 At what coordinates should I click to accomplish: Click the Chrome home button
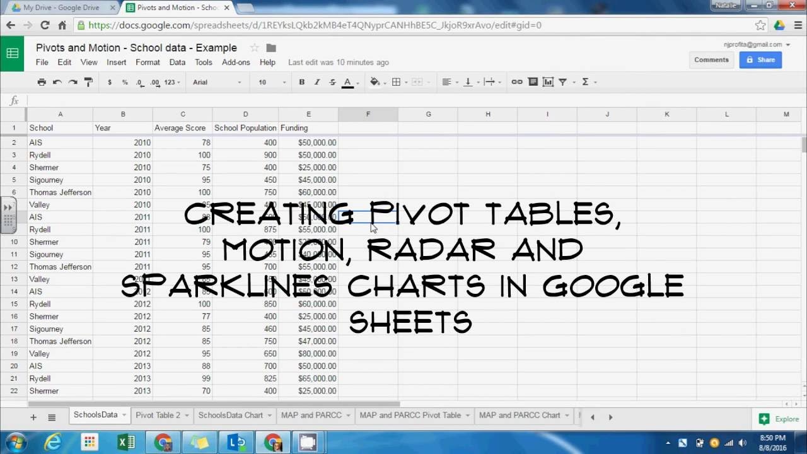(62, 25)
